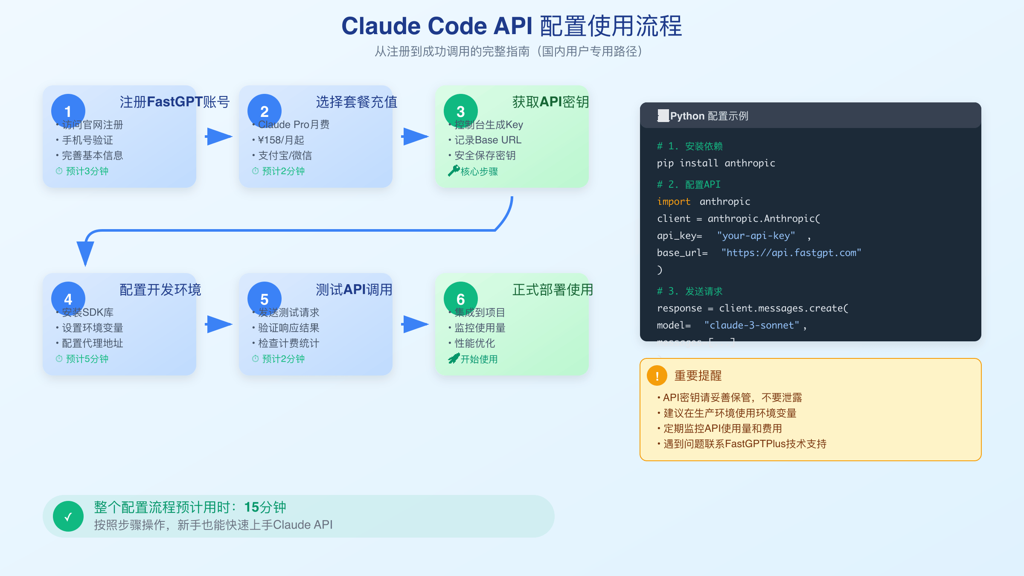Viewport: 1024px width, 576px height.
Task: Click the orange exclamation warning icon
Action: pos(657,376)
